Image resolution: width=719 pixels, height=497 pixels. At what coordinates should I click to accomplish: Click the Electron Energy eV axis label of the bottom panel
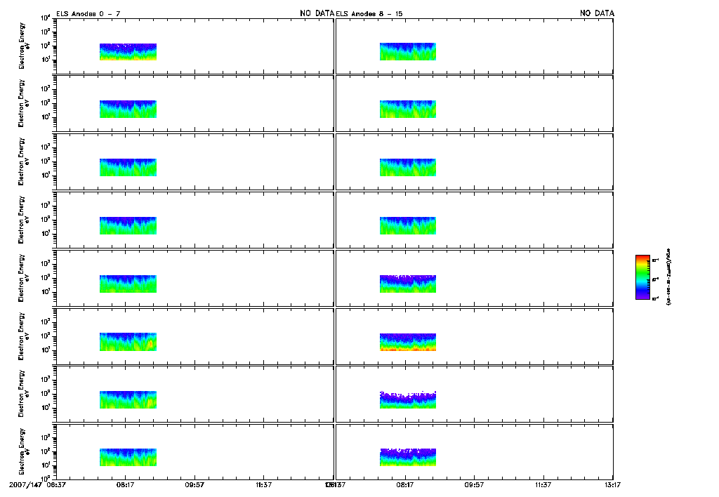tap(23, 451)
